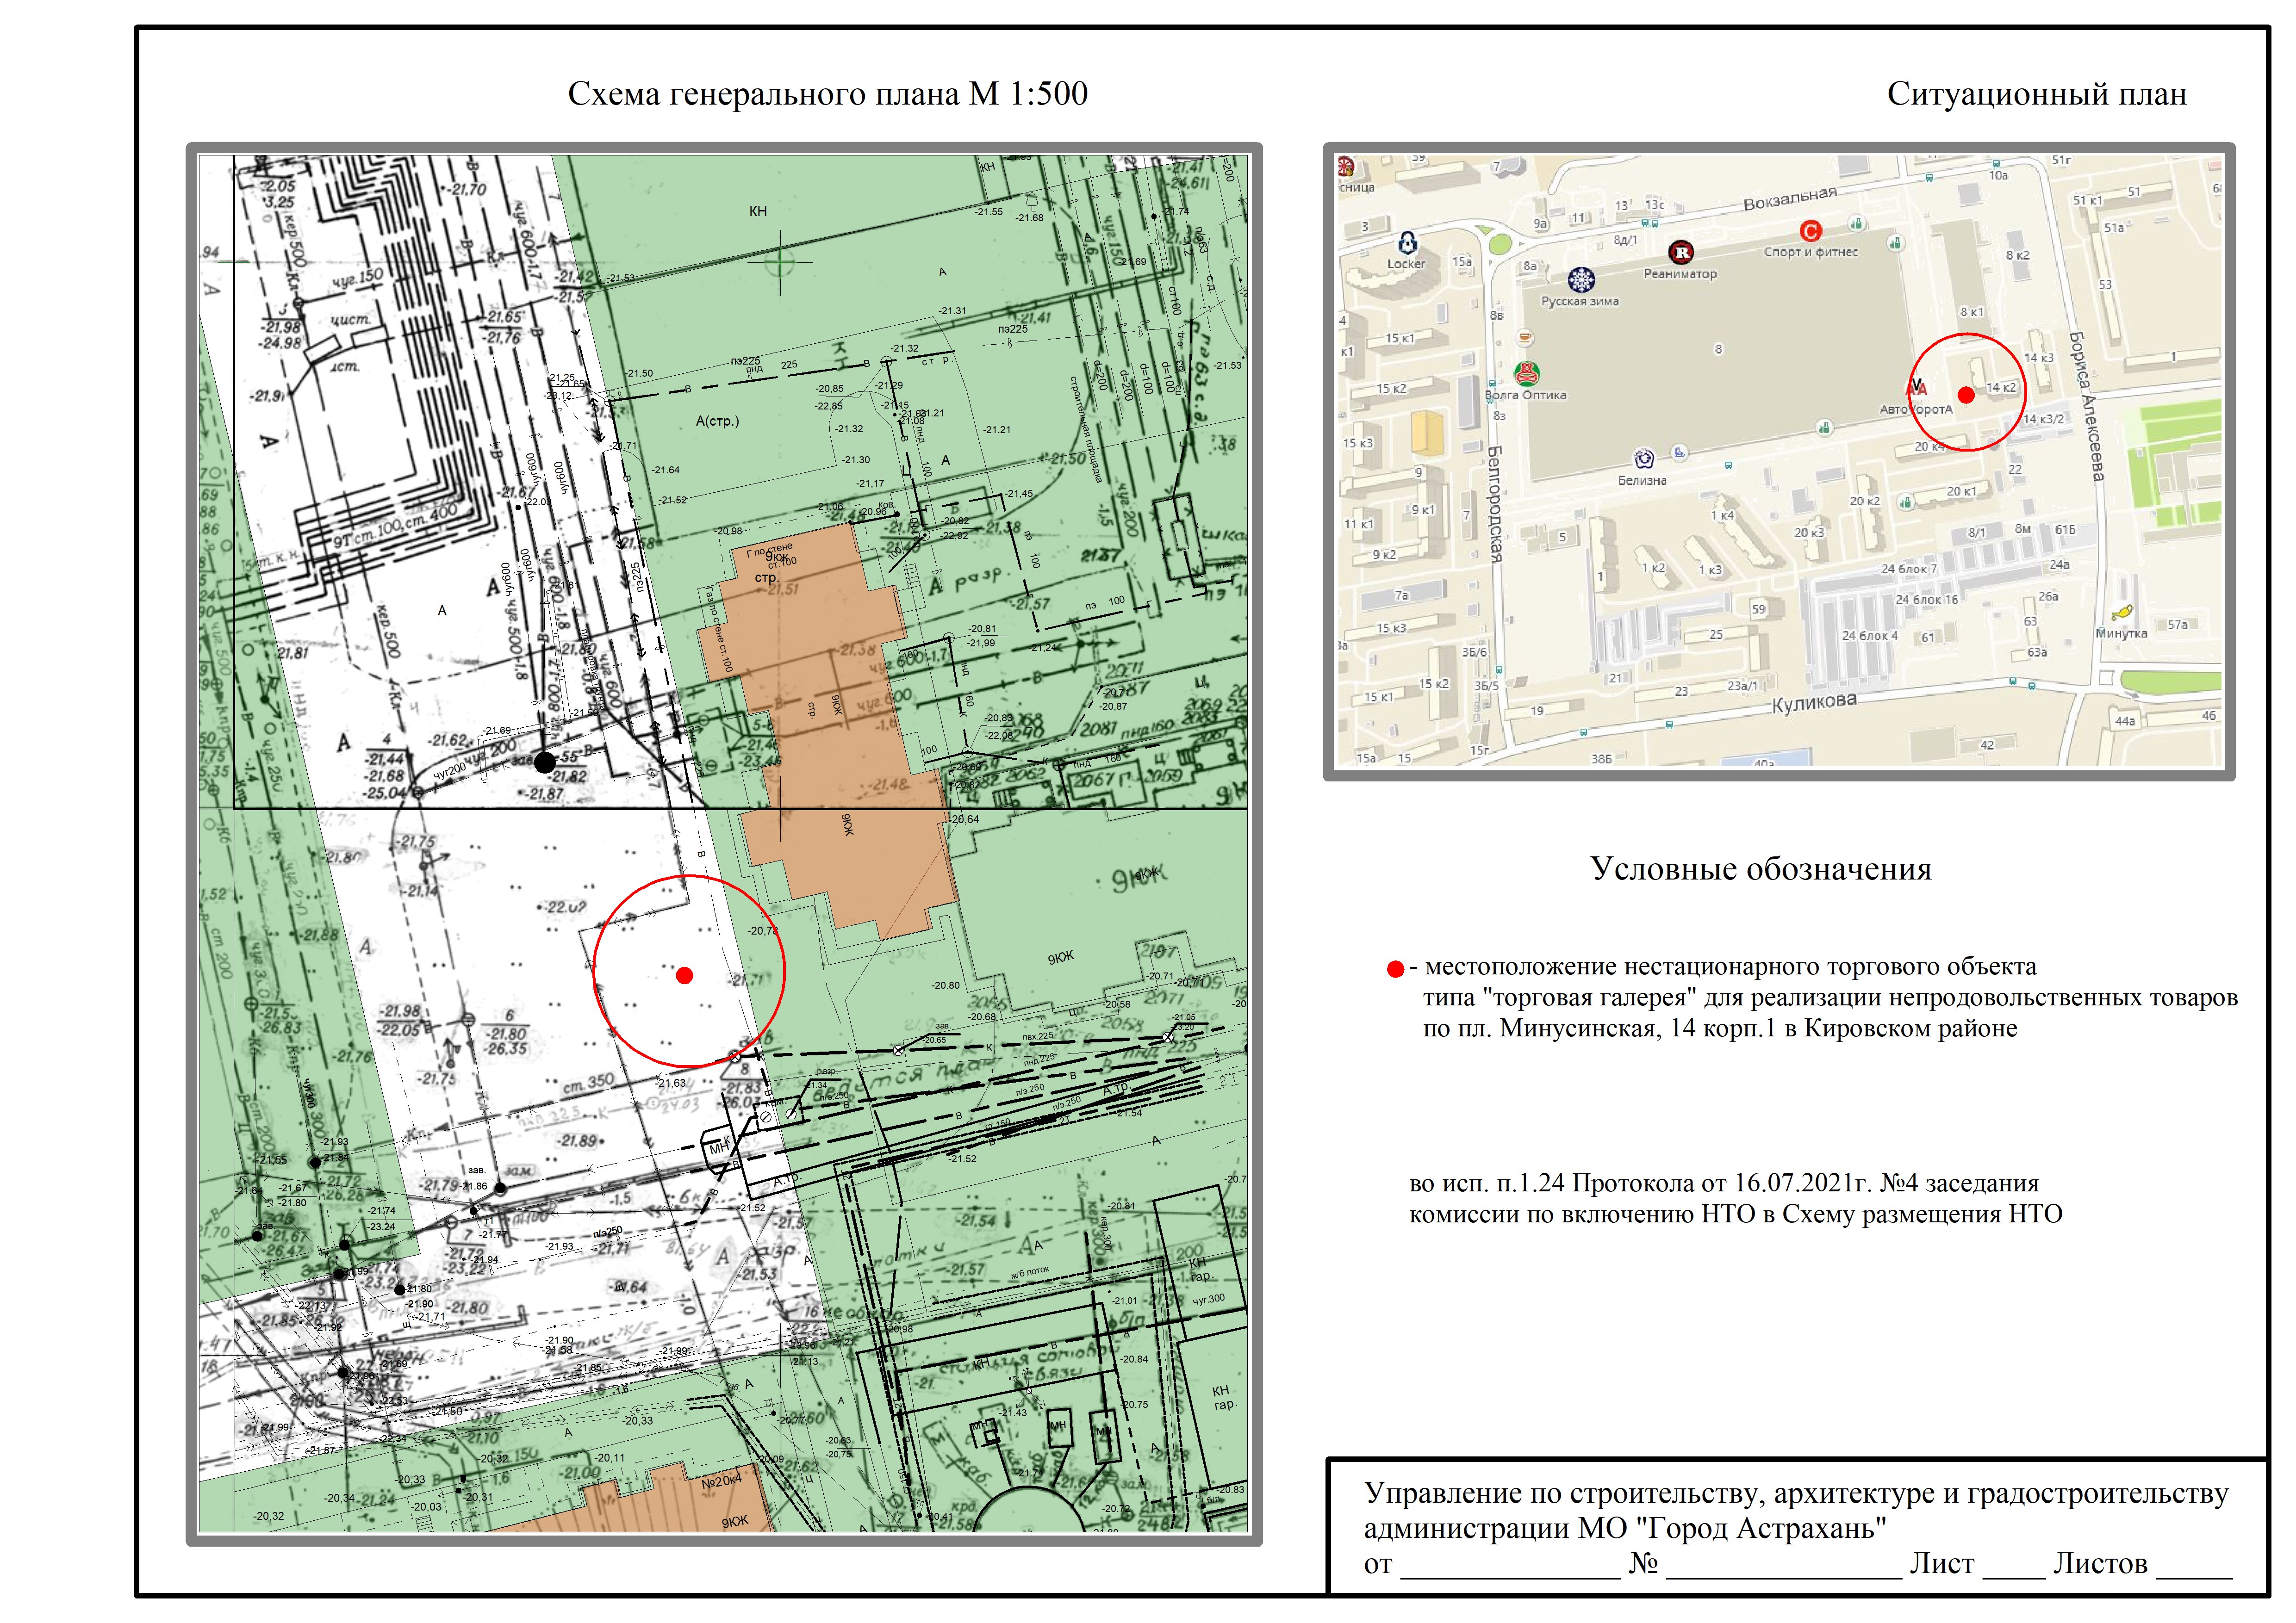Click the Белгородская street label
The image size is (2296, 1623).
point(1496,505)
